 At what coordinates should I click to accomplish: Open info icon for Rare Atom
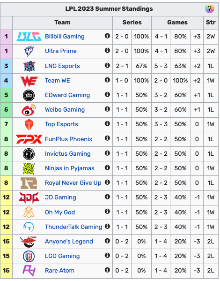107,270
